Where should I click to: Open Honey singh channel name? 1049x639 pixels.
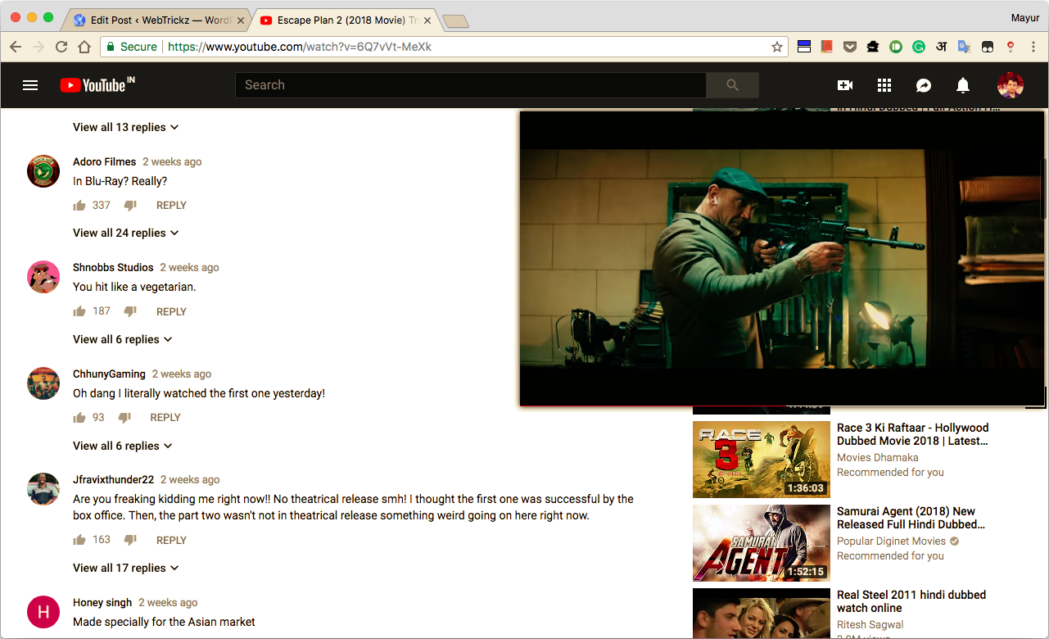click(x=102, y=602)
